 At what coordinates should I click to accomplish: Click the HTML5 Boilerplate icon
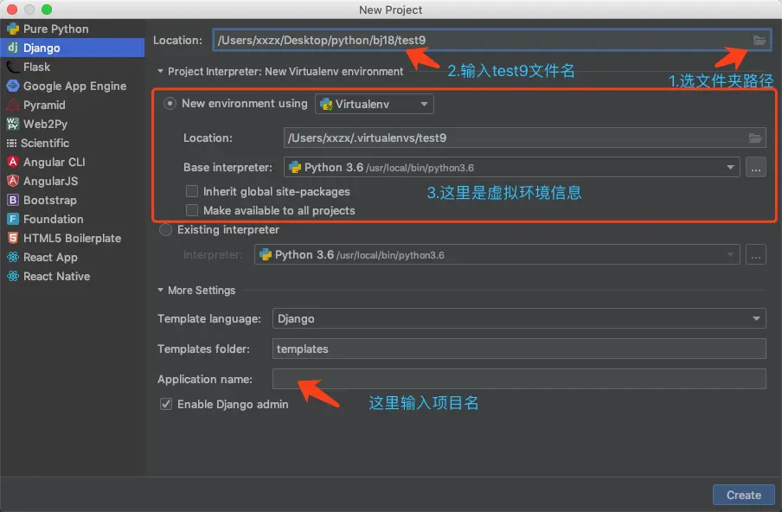pos(13,238)
